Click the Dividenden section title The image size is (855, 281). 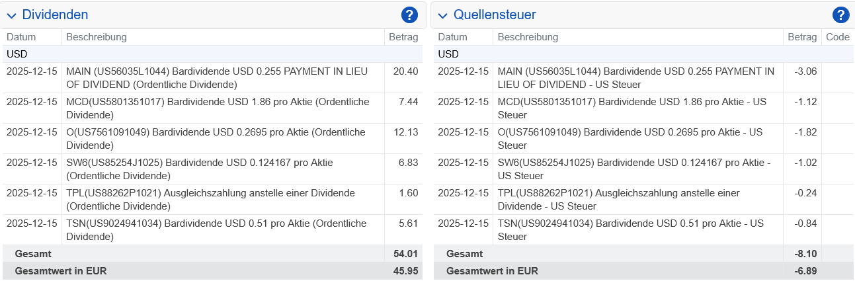click(55, 15)
